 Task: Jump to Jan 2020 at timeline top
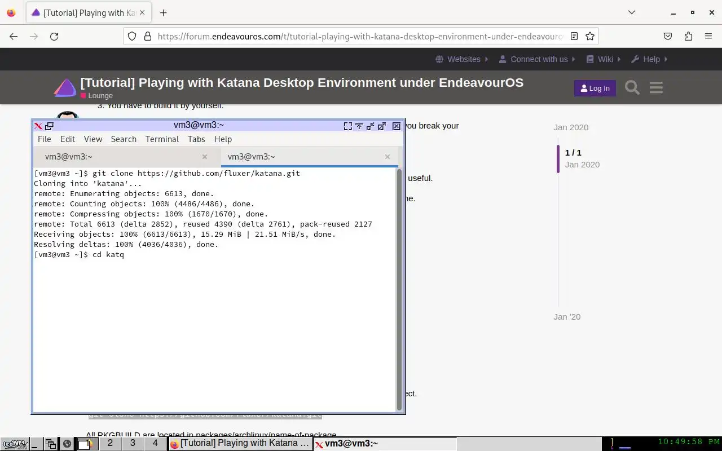pyautogui.click(x=571, y=127)
